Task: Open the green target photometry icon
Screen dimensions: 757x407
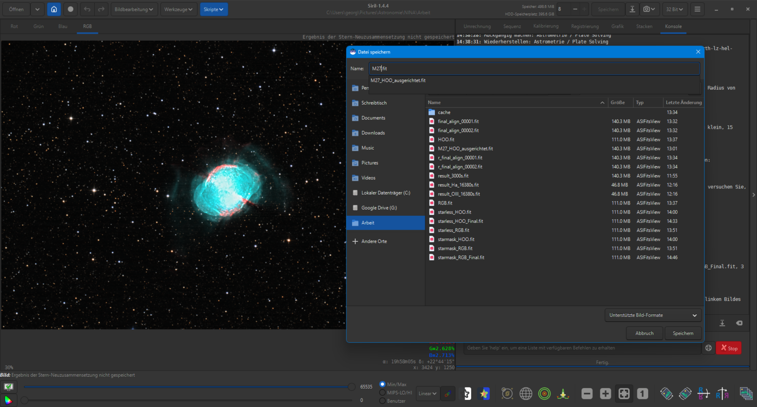Action: click(x=545, y=394)
